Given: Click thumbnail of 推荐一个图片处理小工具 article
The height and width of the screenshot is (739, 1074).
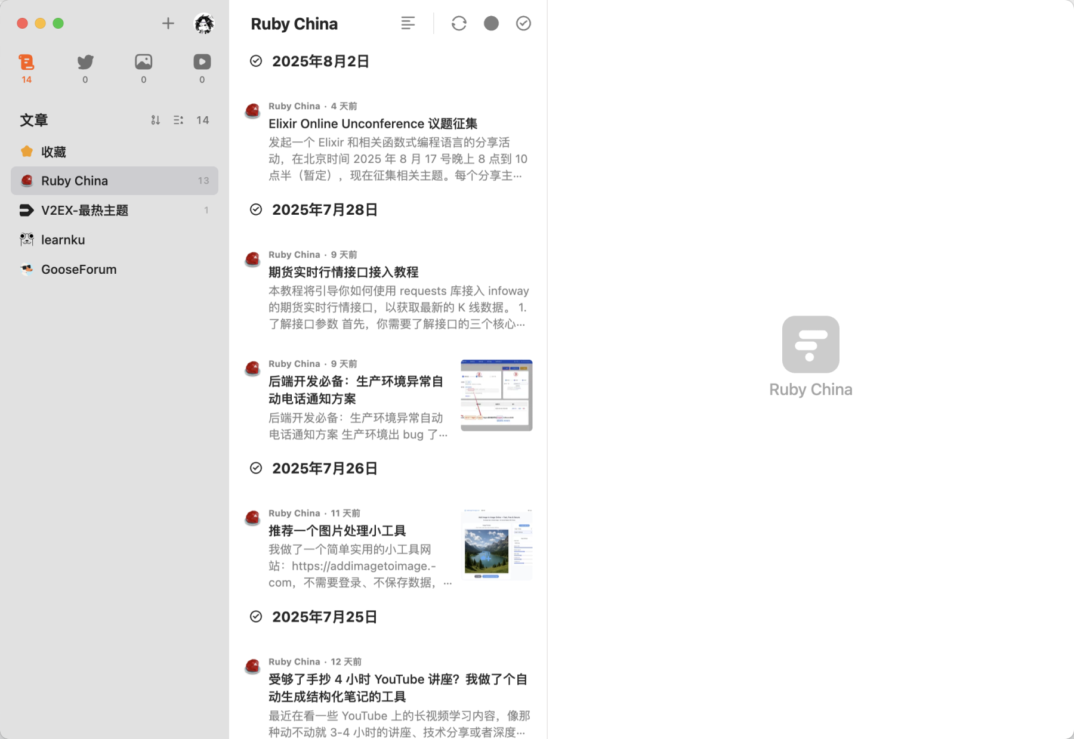Looking at the screenshot, I should (x=496, y=545).
